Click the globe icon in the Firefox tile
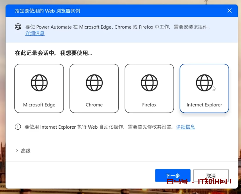Screen dimensions: 241x194 point(149,83)
